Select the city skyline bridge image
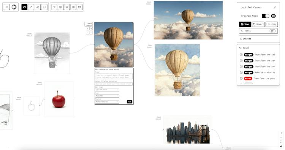This screenshot has height=150, width=285. click(188, 129)
